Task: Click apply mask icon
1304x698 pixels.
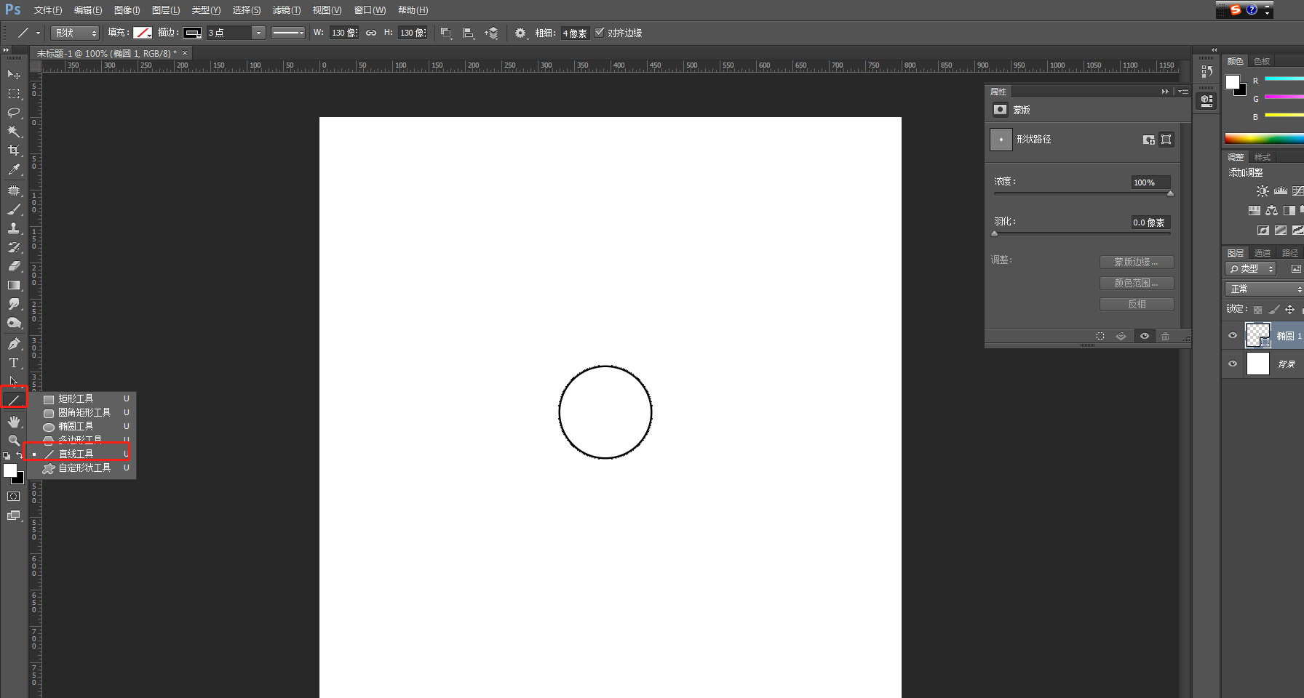Action: coord(1121,336)
